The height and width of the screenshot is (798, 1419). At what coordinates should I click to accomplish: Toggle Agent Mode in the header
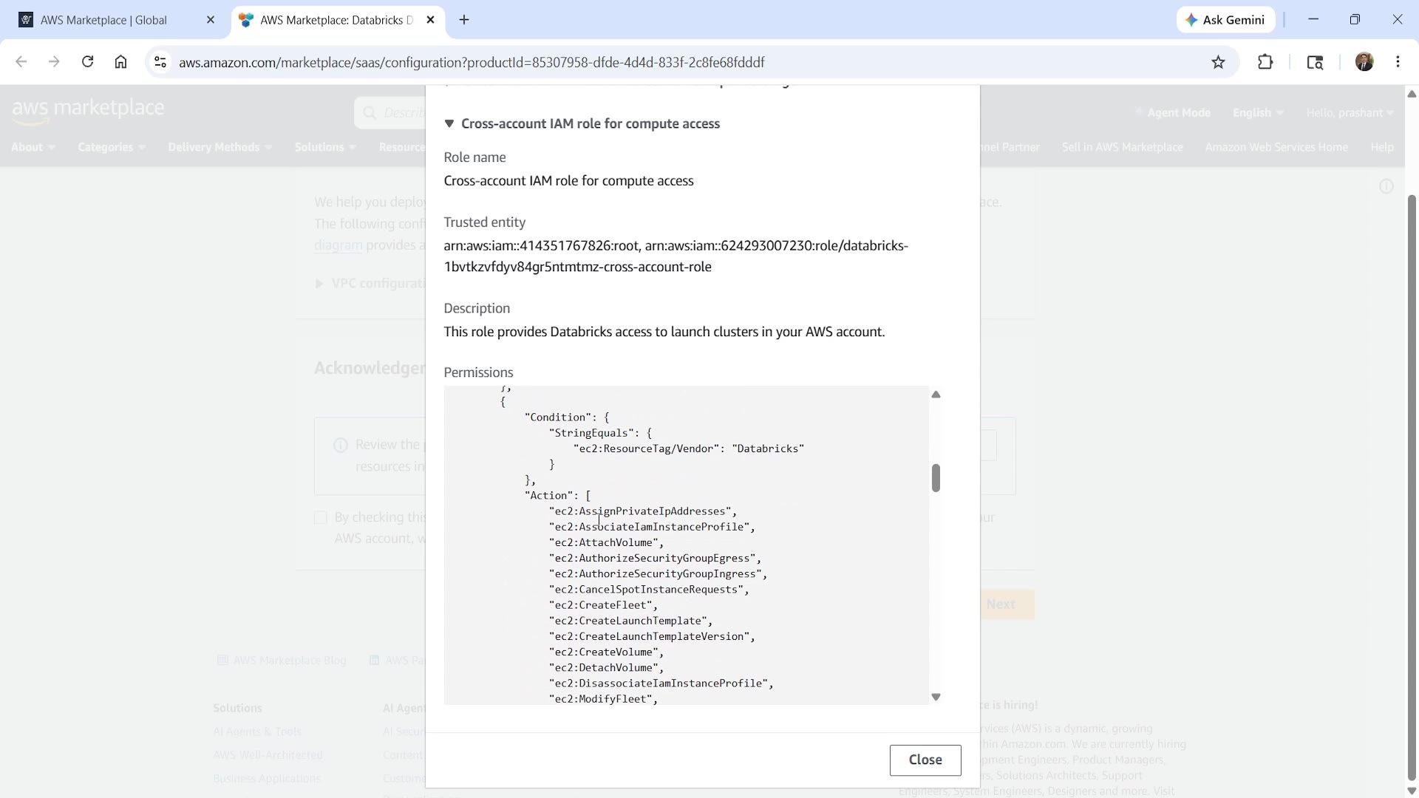[1173, 112]
